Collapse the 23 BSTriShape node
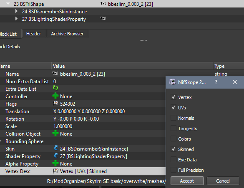244x188 pixels. click(8, 4)
